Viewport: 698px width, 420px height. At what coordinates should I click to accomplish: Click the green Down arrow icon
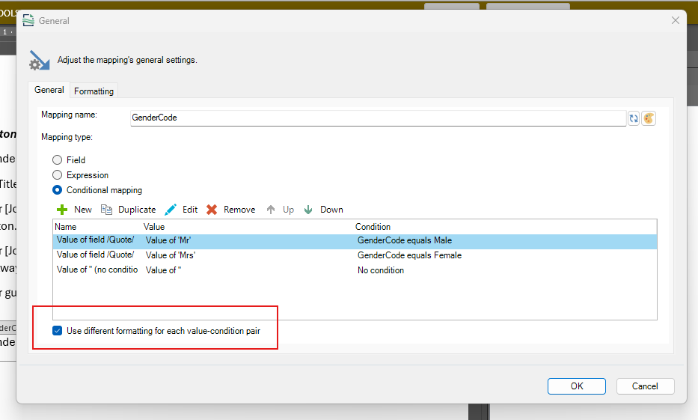308,210
